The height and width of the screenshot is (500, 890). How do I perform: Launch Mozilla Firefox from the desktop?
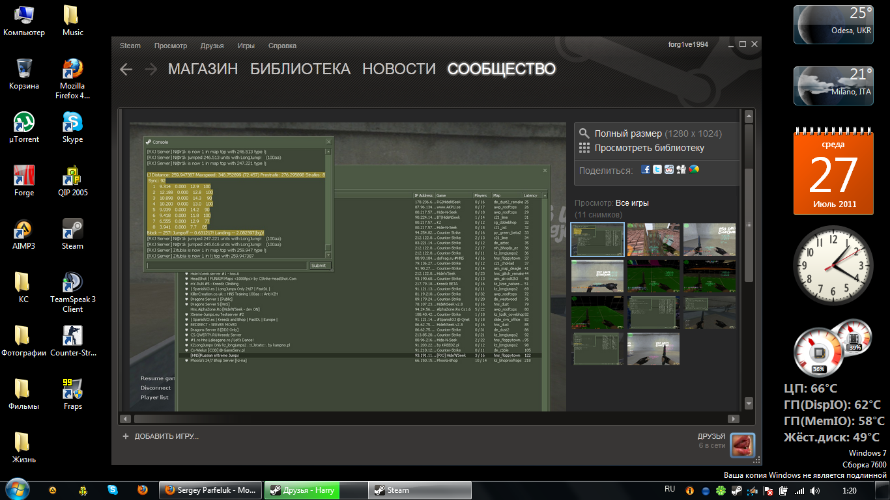[x=72, y=78]
